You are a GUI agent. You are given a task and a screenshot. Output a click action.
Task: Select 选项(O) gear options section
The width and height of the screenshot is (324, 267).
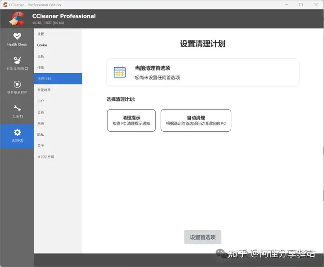click(x=17, y=136)
